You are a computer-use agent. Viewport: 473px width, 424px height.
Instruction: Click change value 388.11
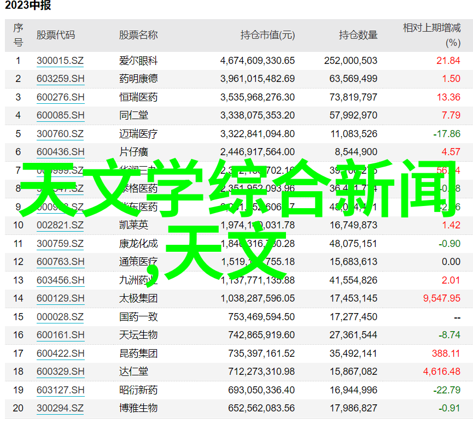[x=446, y=353]
